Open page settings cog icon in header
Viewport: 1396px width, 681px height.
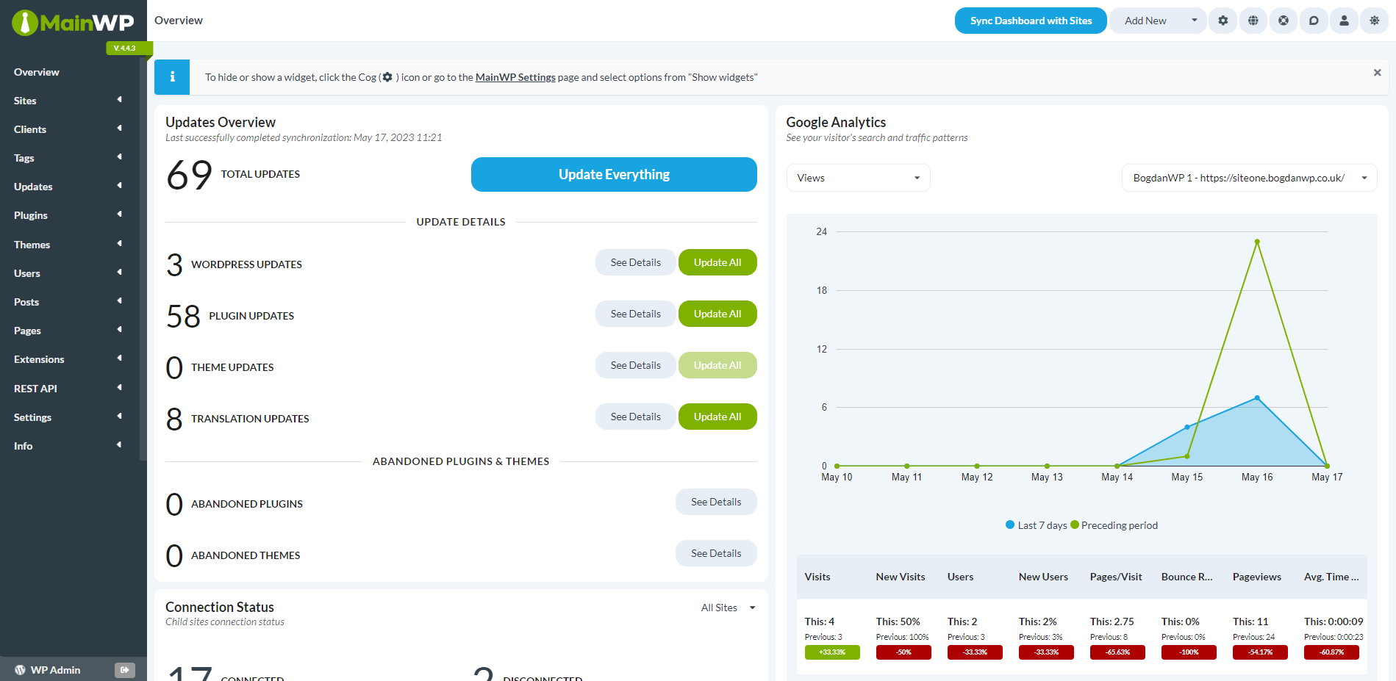pos(1223,21)
